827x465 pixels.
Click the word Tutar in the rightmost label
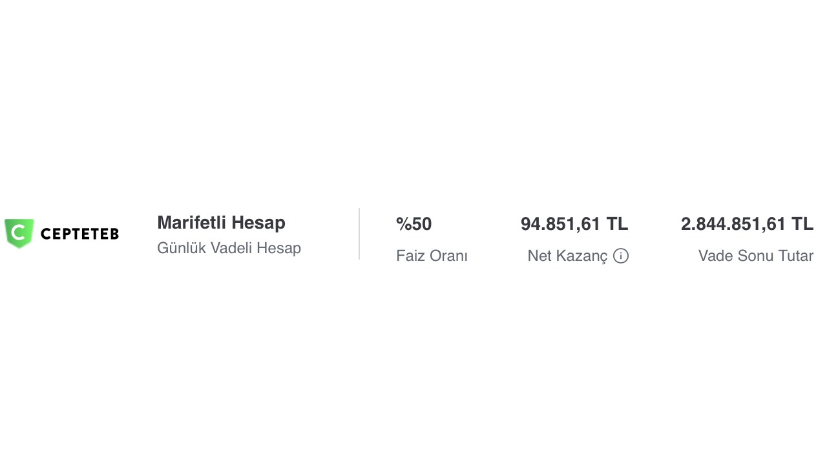(795, 256)
